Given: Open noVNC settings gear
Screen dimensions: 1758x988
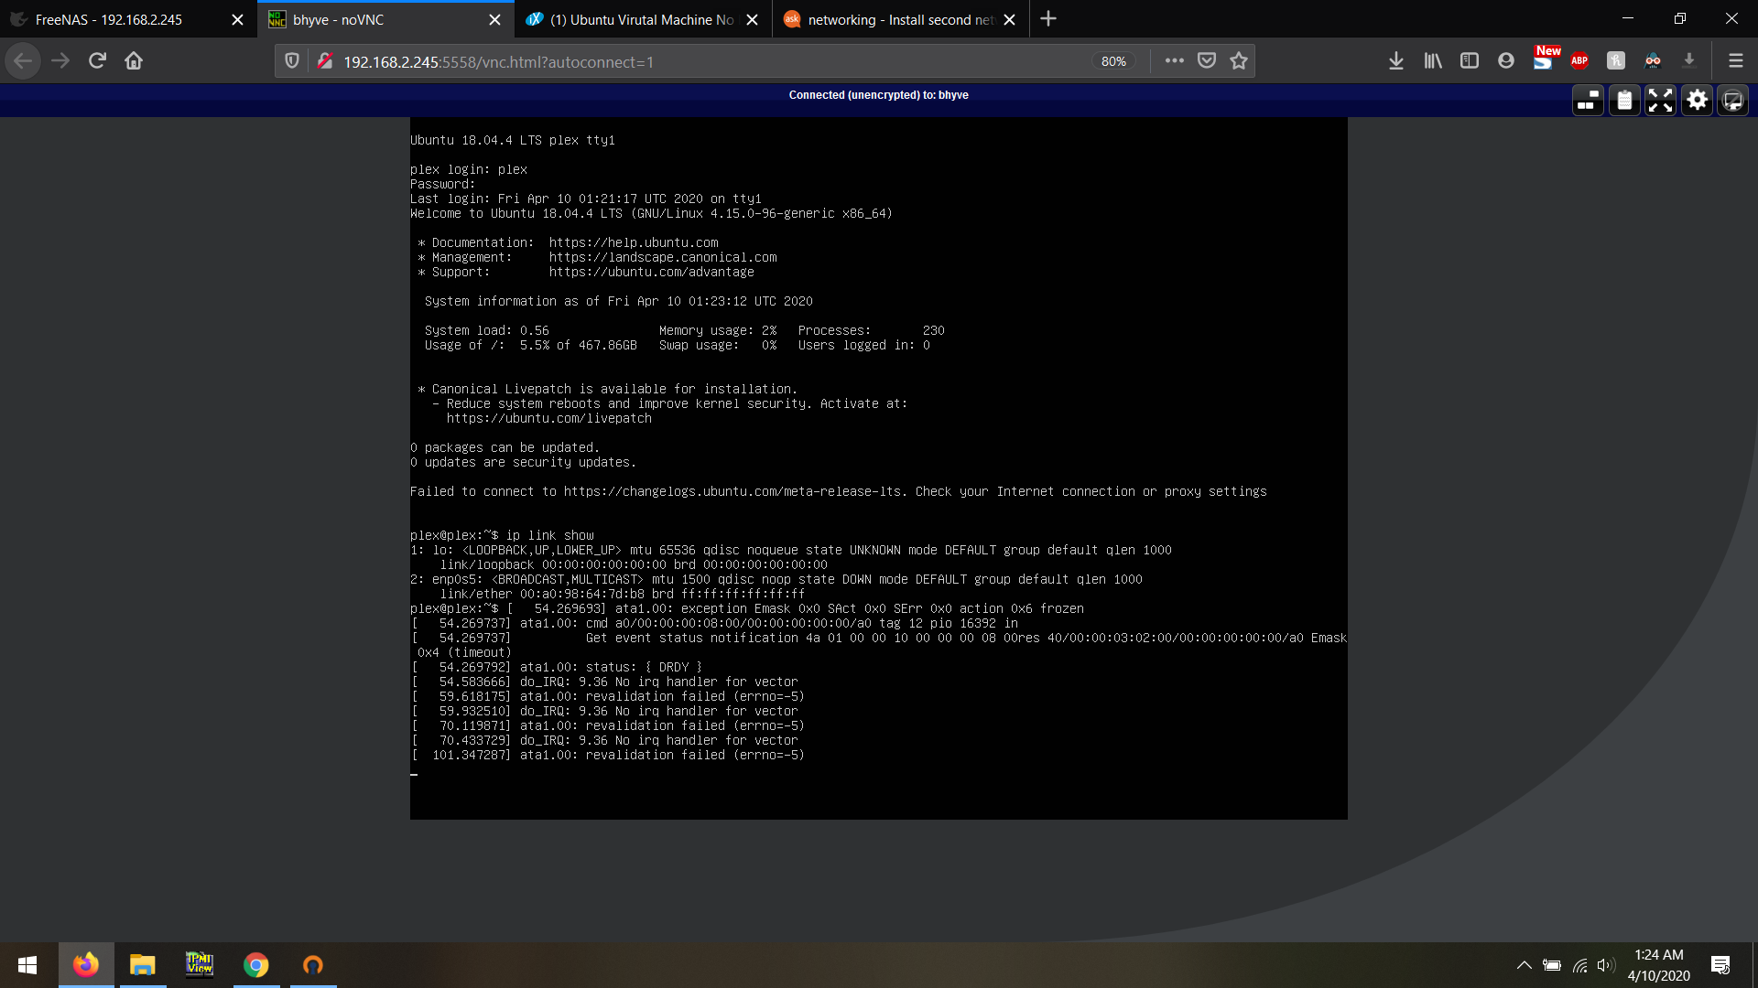Looking at the screenshot, I should [x=1697, y=101].
